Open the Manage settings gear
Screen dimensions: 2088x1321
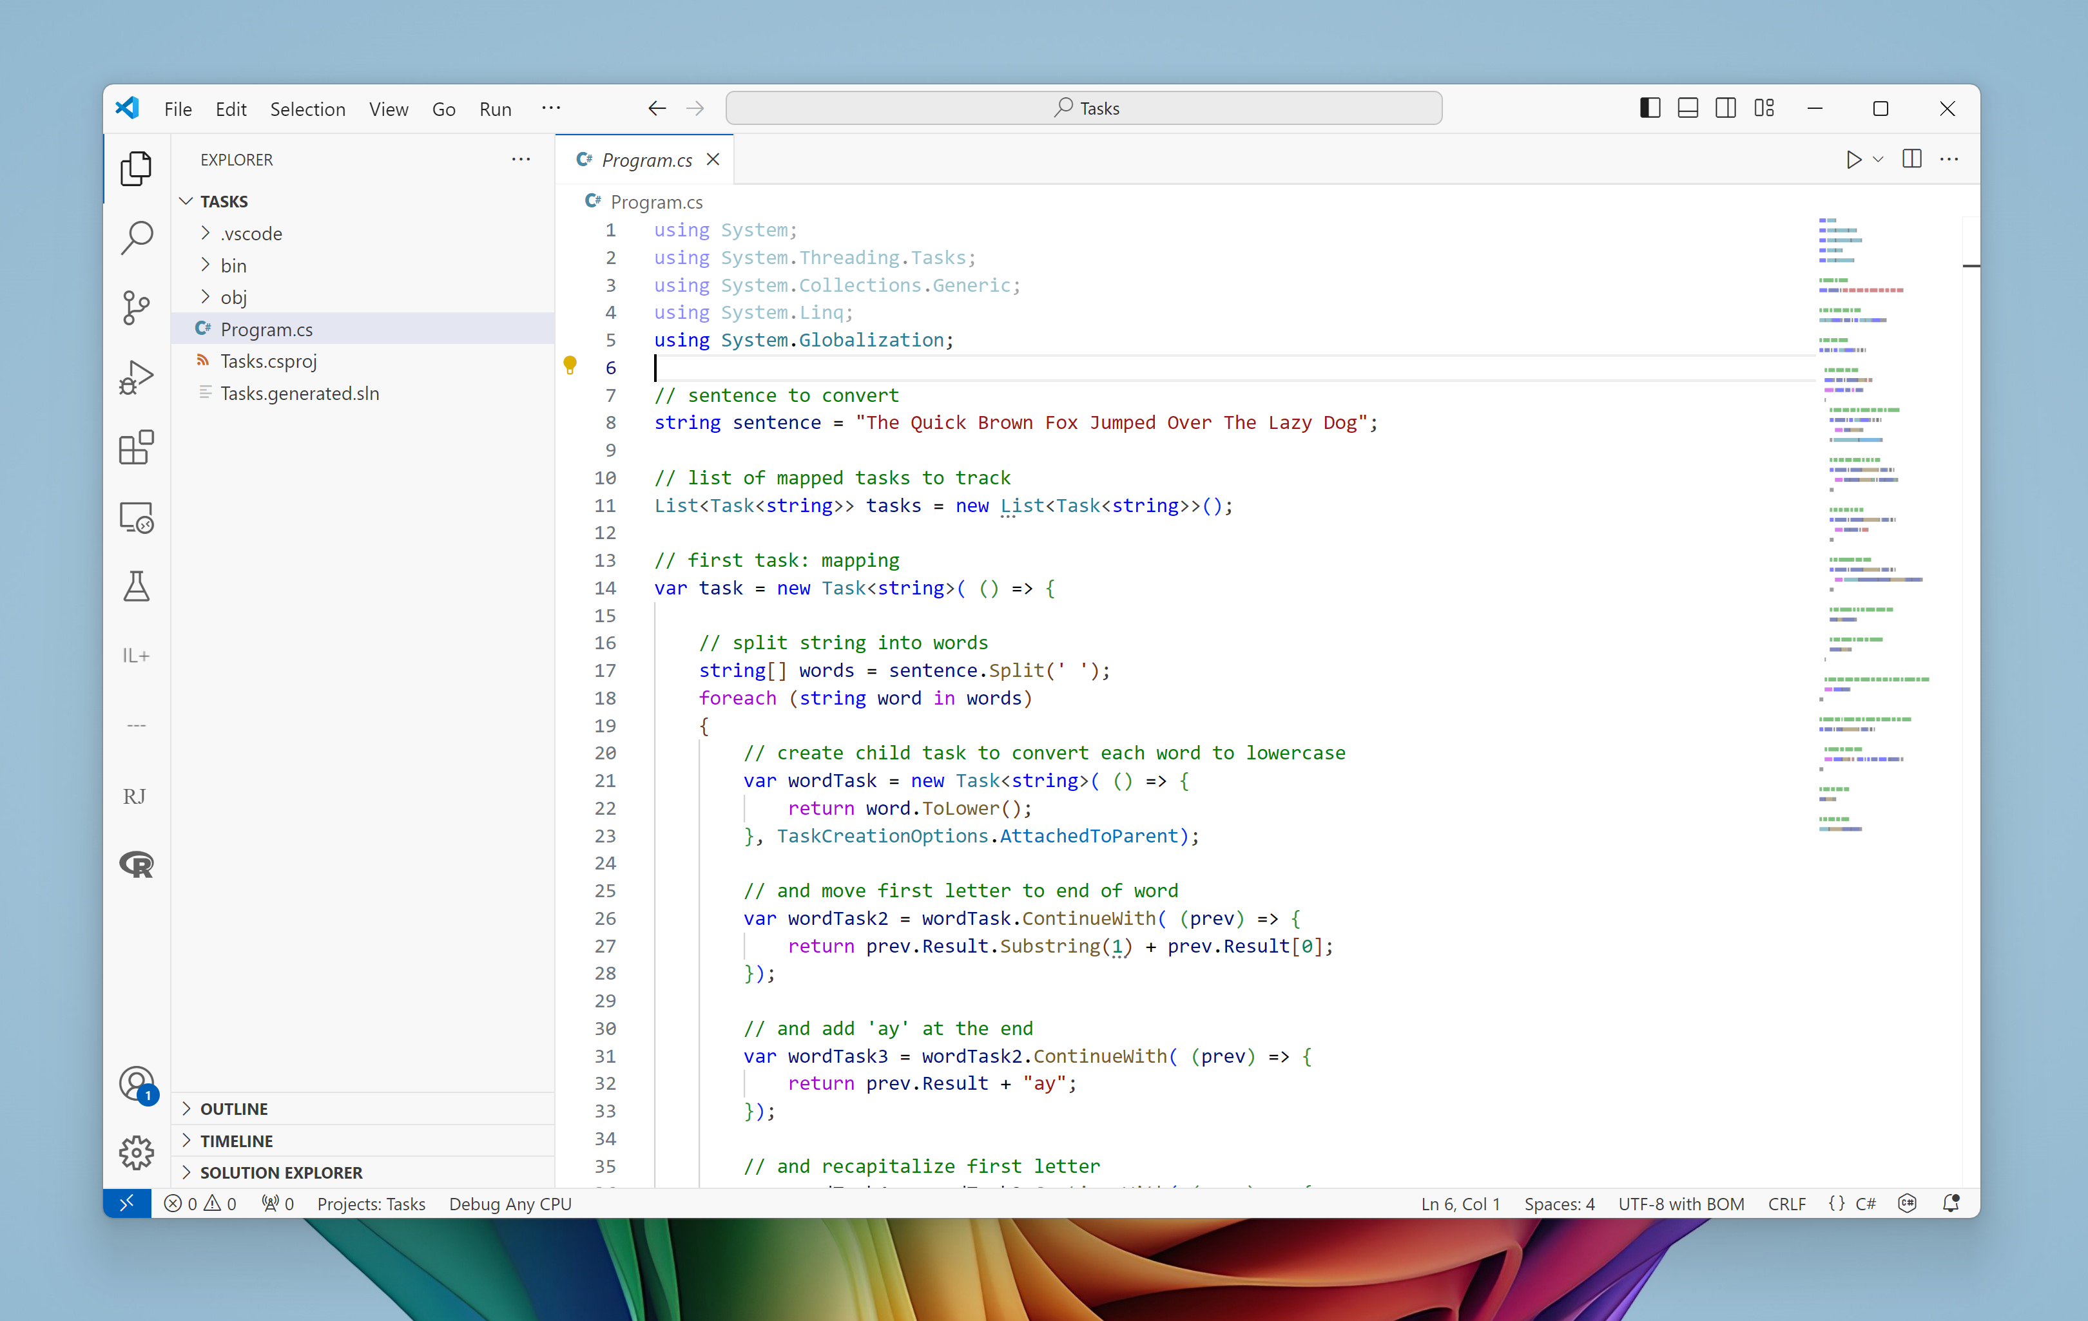(x=136, y=1153)
